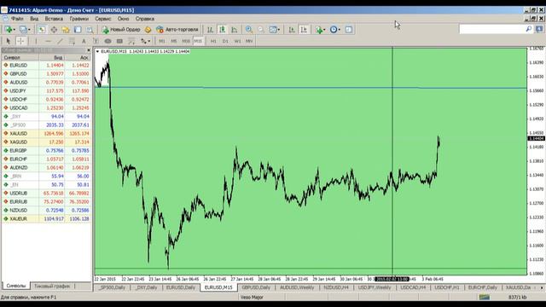This screenshot has width=546, height=307.
Task: Select the trendline tool
Action: click(x=60, y=41)
